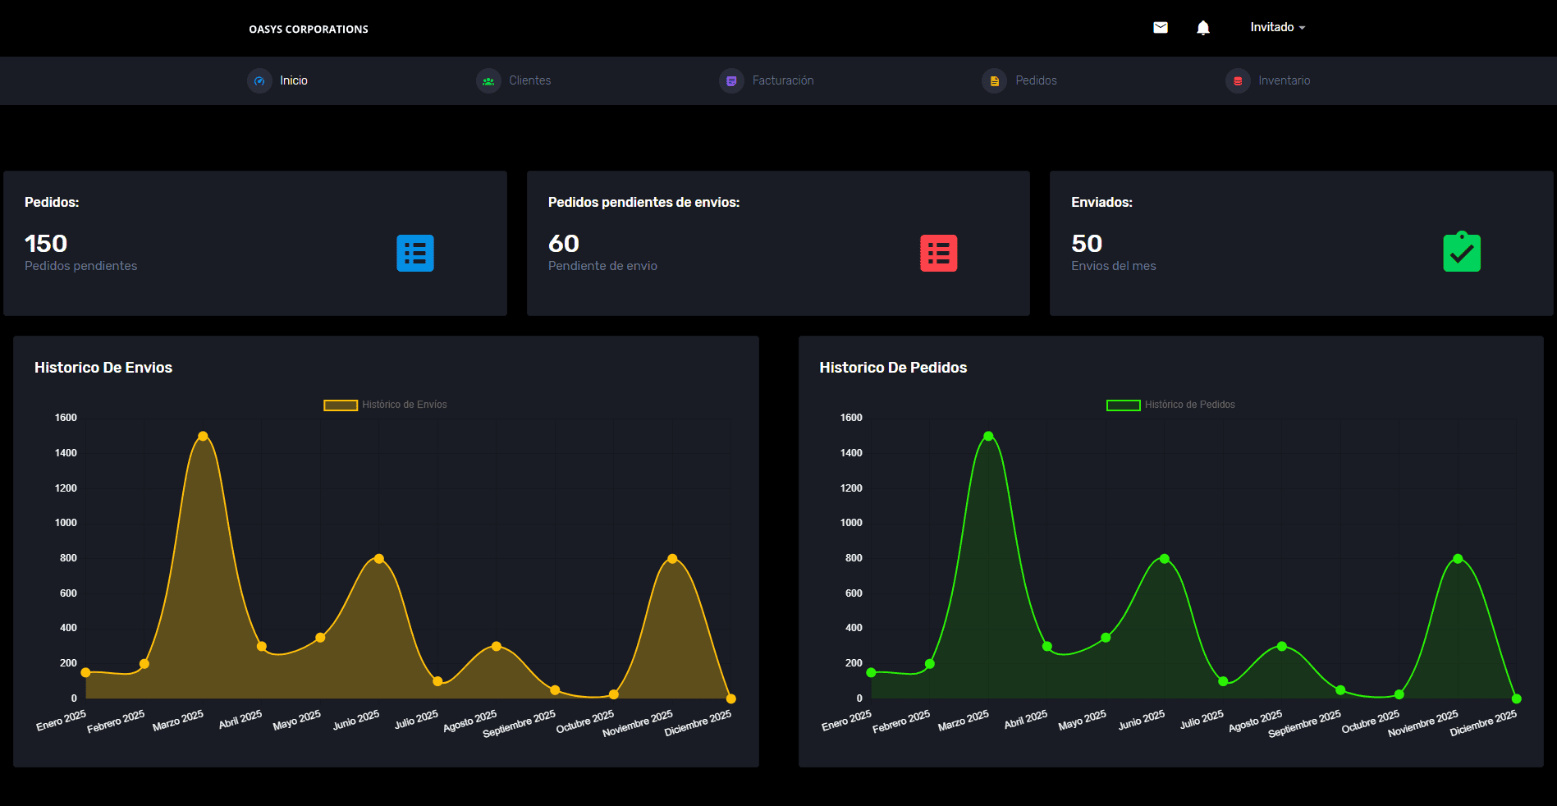This screenshot has width=1557, height=806.
Task: Click the Inventario database icon
Action: pyautogui.click(x=1238, y=80)
